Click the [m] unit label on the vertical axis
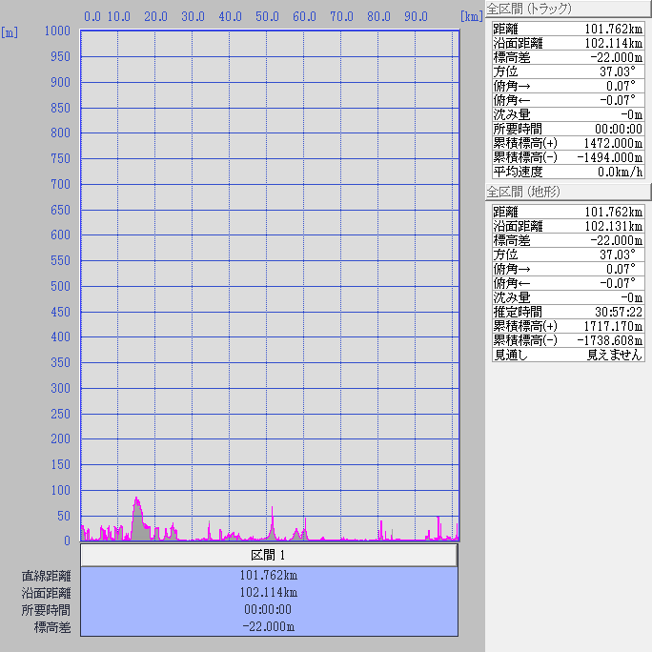 pyautogui.click(x=10, y=32)
